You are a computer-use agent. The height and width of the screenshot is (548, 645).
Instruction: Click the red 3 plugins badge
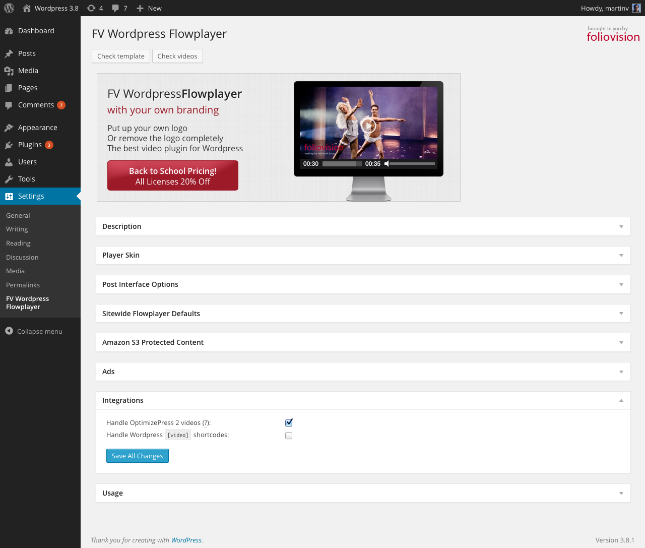(49, 145)
